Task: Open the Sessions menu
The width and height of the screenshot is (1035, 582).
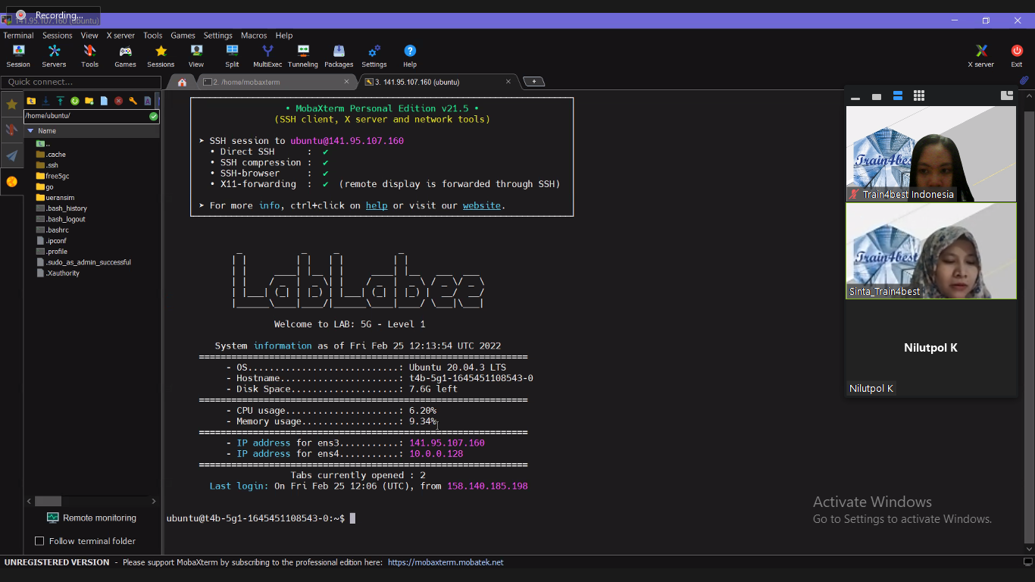Action: coord(57,36)
